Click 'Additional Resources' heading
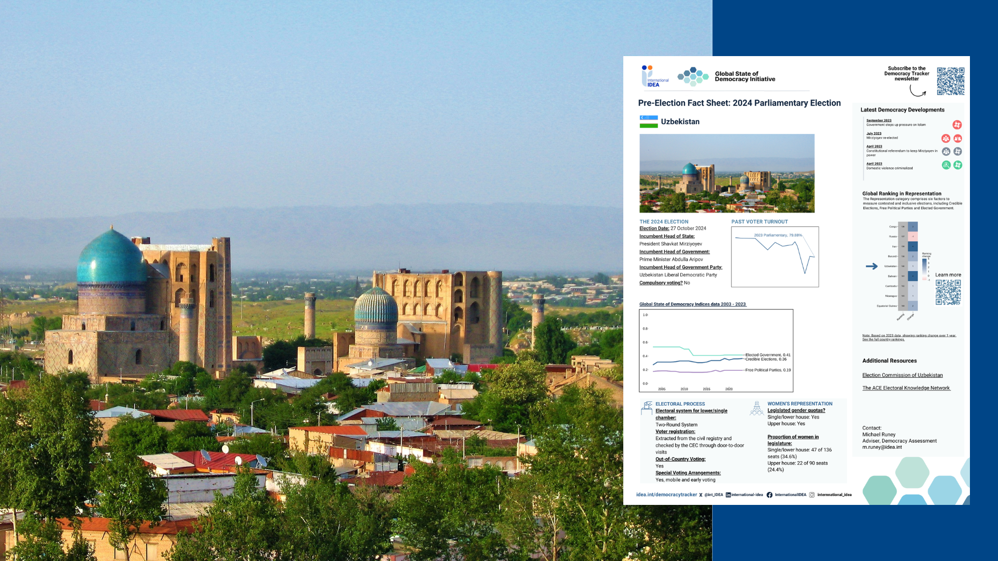 point(889,361)
